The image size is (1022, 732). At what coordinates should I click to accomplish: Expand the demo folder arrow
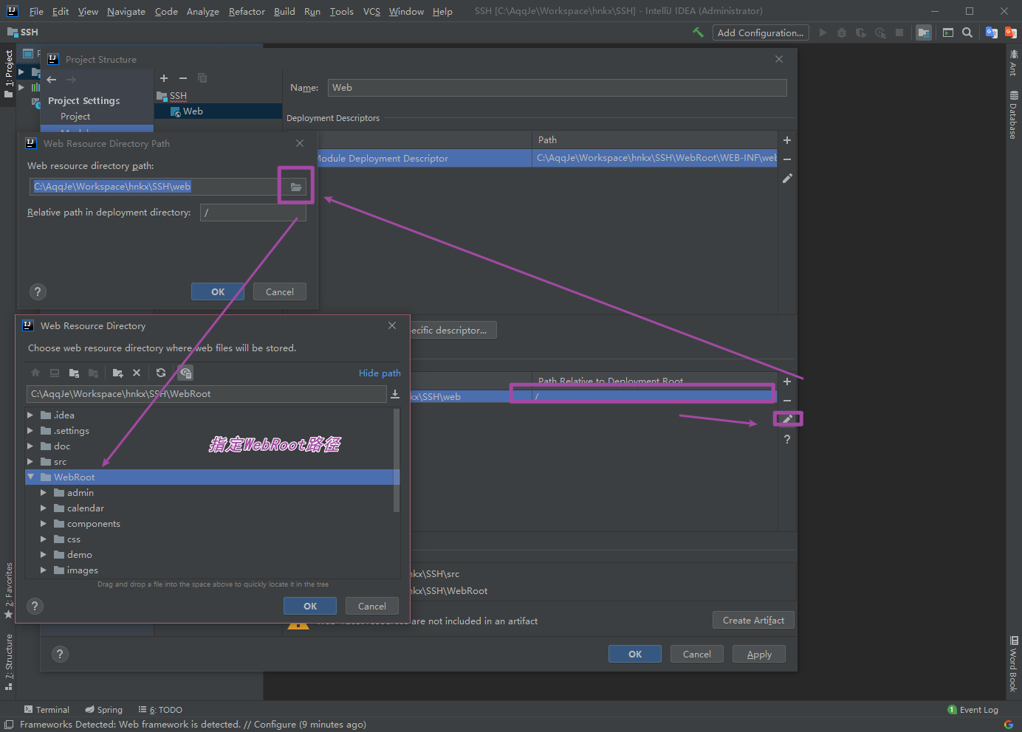point(44,555)
